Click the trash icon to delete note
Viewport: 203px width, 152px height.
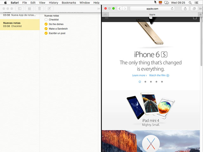coord(39,9)
